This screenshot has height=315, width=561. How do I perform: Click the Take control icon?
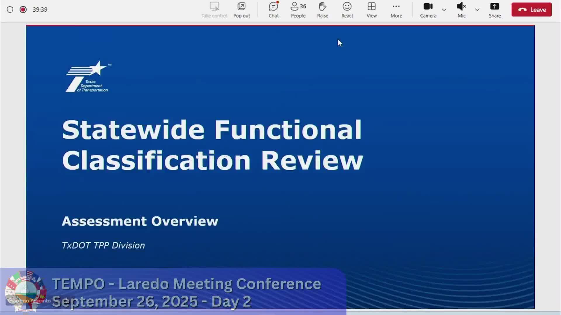tap(214, 10)
